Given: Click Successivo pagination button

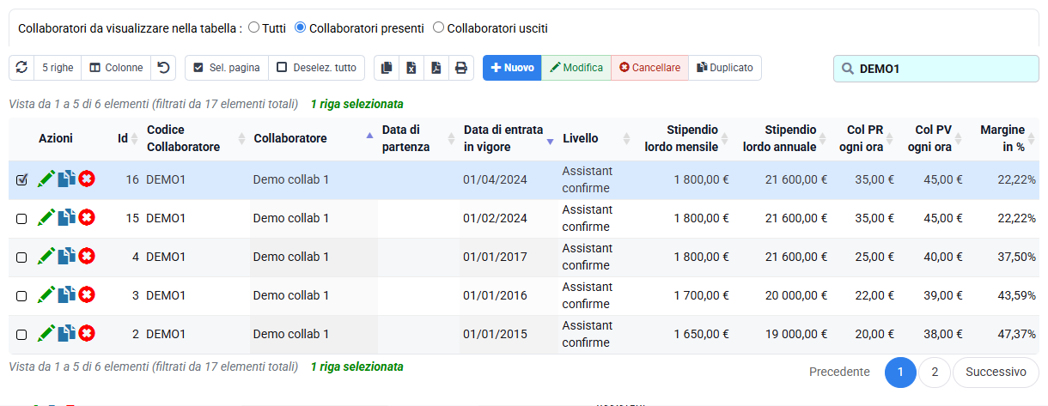Looking at the screenshot, I should tap(996, 373).
